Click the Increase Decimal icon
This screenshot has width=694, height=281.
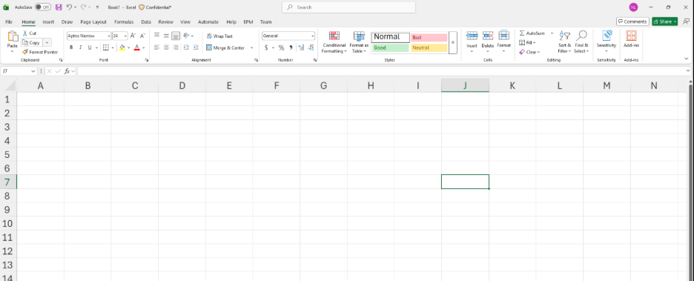302,47
